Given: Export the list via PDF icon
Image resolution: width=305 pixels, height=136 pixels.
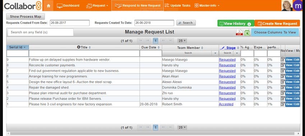Looking at the screenshot, I should point(239,32).
